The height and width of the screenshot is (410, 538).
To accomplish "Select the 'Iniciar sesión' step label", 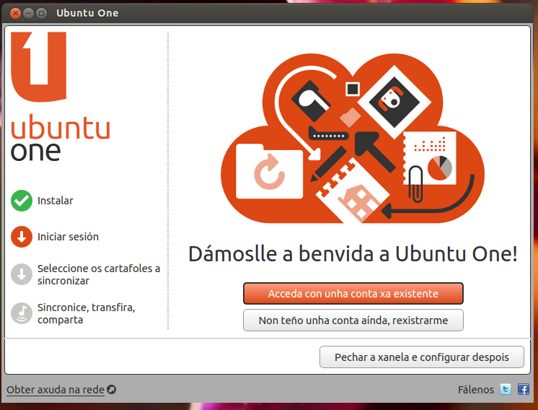I will tap(68, 237).
